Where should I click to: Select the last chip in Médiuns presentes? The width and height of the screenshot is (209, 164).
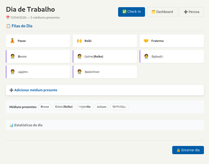[119, 107]
